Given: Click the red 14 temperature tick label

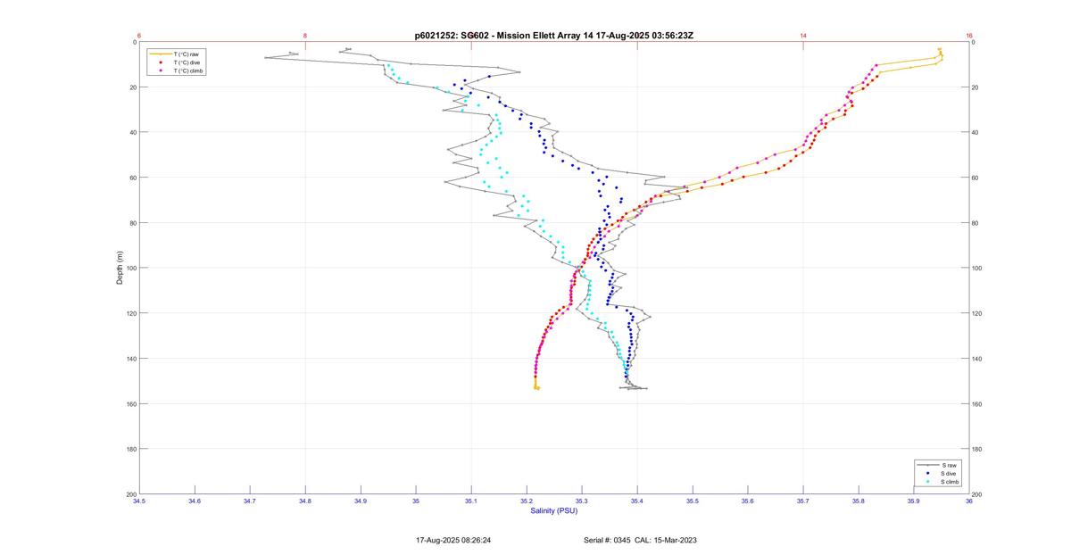Looking at the screenshot, I should pos(803,36).
